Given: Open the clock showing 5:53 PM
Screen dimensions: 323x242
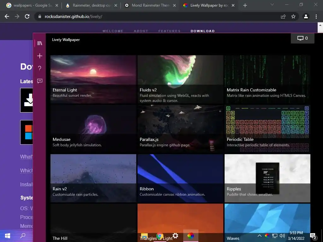Looking at the screenshot, I should click(x=296, y=236).
